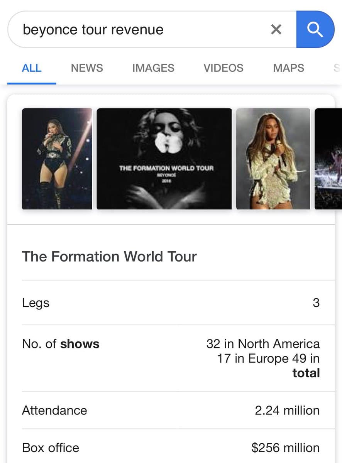Clear the search query with X icon
This screenshot has height=463, width=342.
click(276, 29)
